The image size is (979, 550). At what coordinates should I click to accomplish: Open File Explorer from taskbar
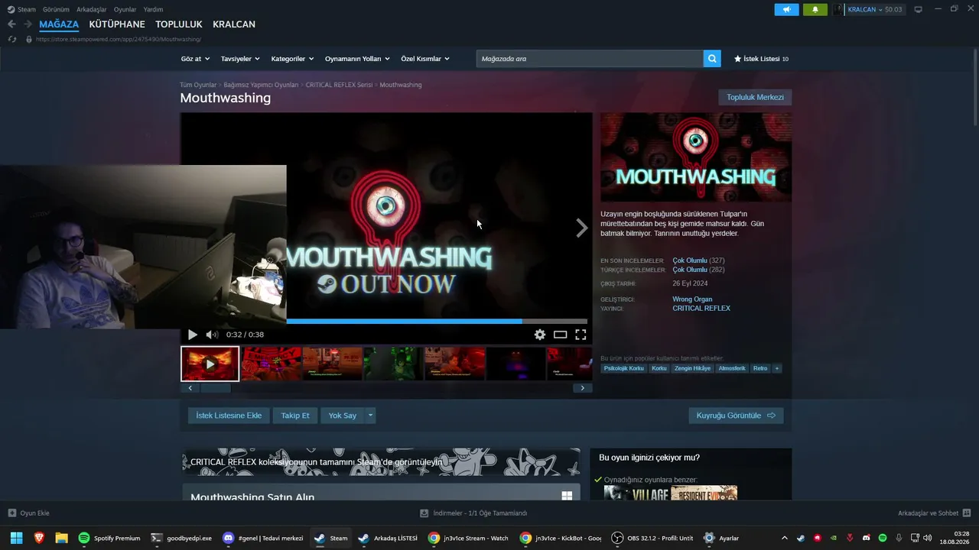61,538
